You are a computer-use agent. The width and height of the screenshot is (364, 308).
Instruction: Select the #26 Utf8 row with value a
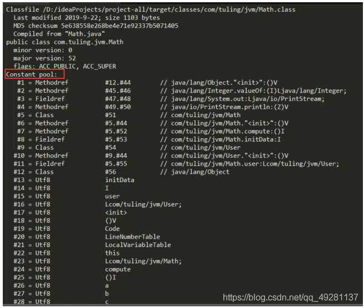click(x=61, y=285)
